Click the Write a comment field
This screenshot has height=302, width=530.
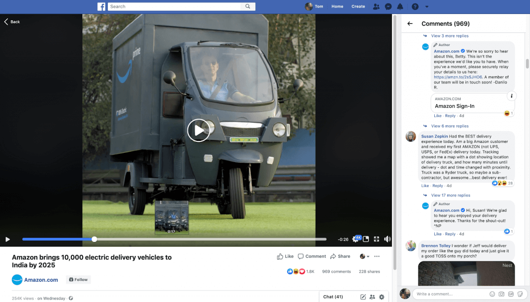click(451, 294)
